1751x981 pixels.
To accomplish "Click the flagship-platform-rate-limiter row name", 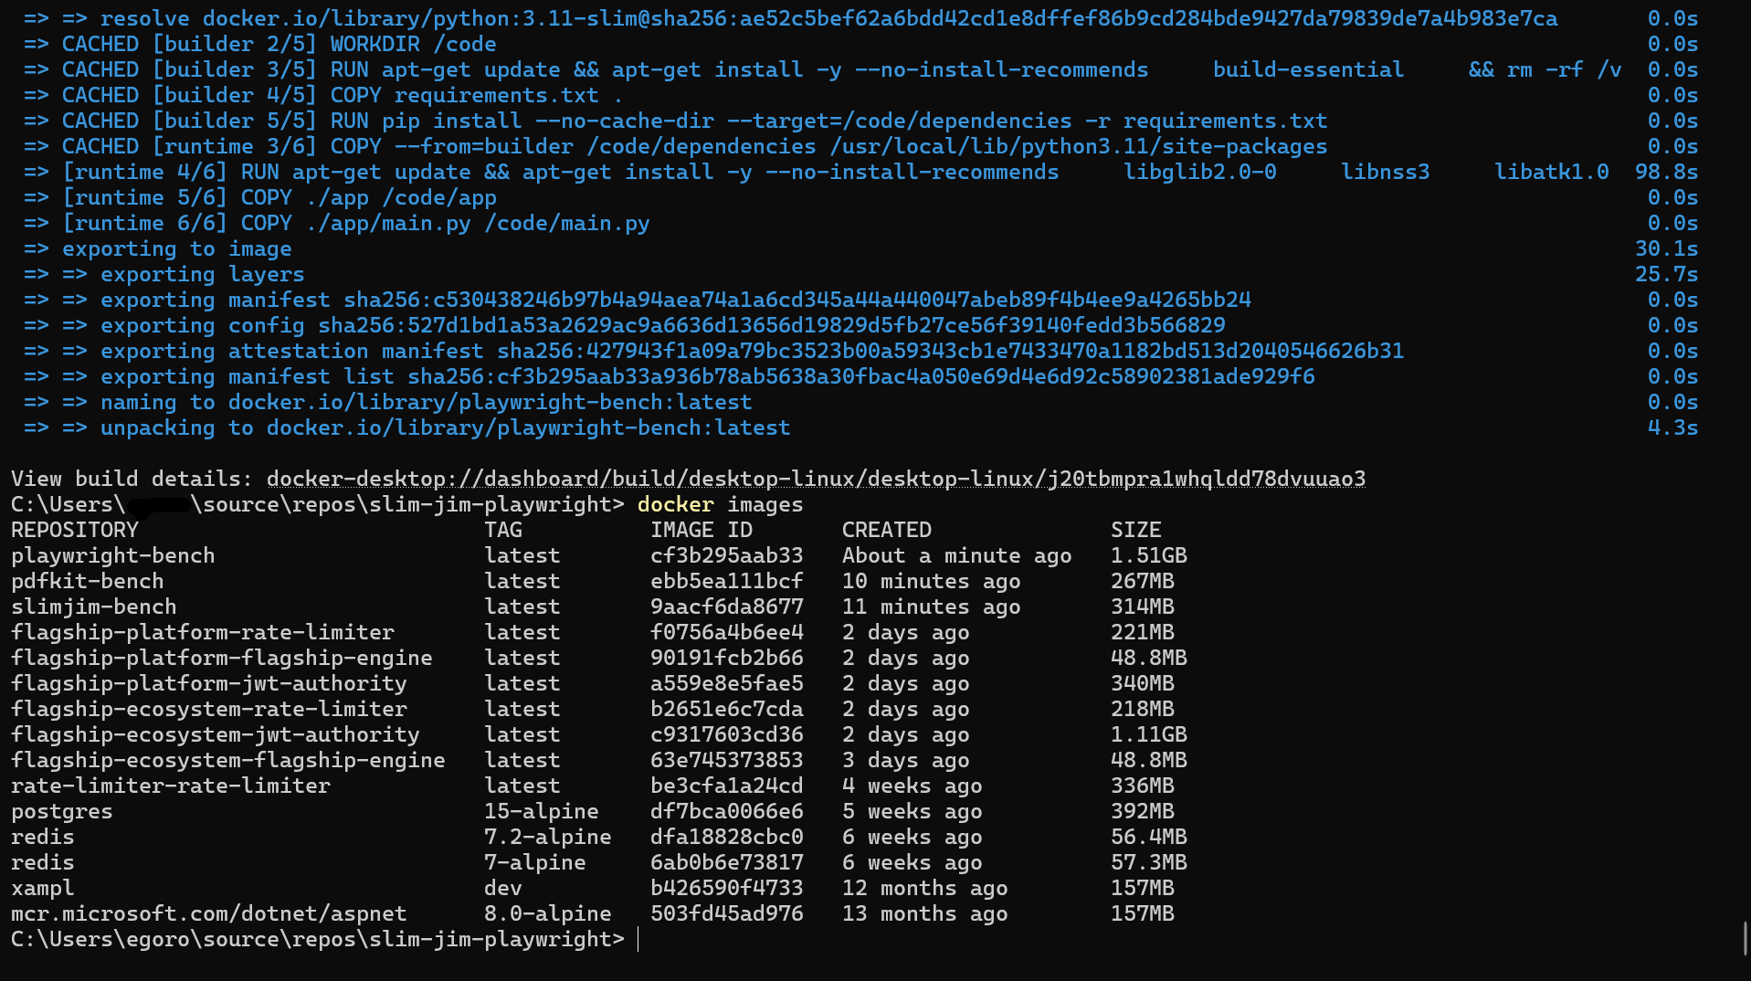I will point(203,632).
